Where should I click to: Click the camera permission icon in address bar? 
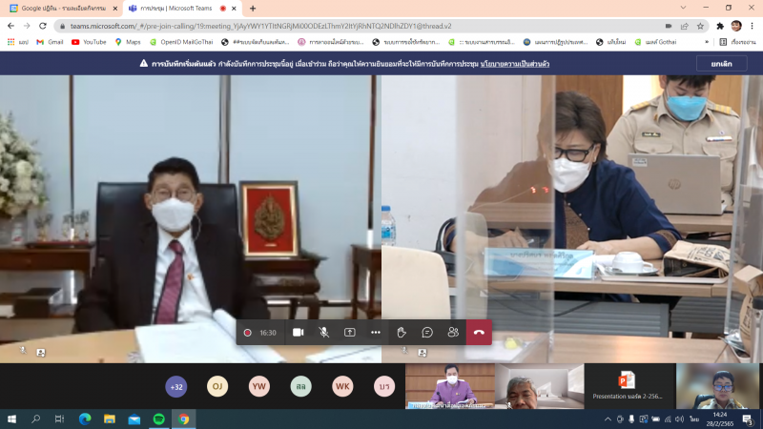[669, 27]
